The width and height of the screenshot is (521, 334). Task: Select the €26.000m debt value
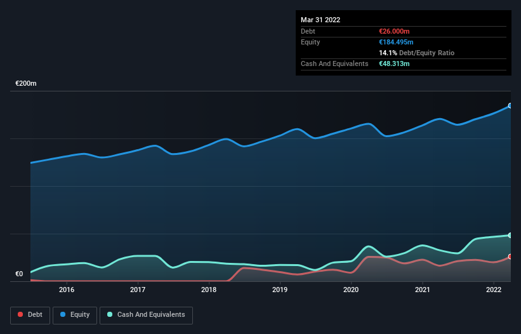click(394, 31)
